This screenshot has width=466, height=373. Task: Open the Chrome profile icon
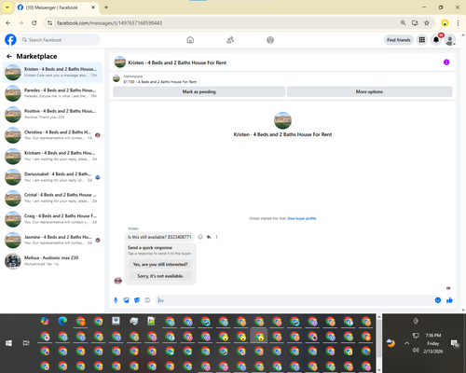445,22
